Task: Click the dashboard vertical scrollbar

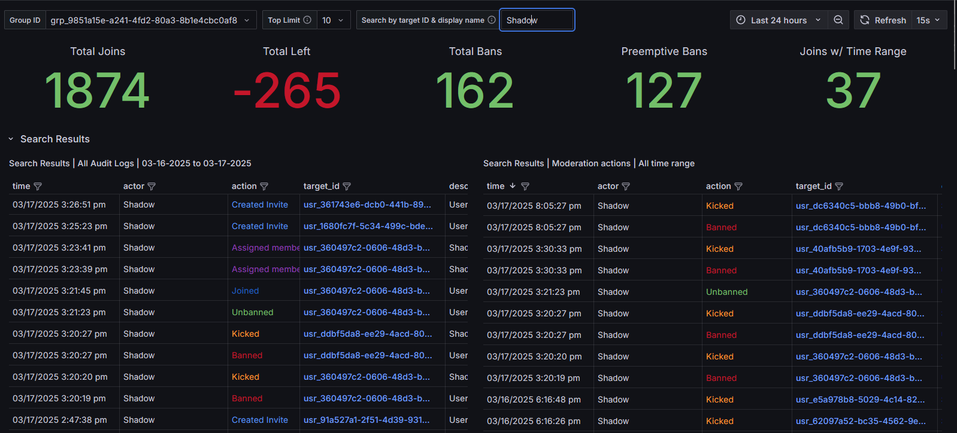Action: (955, 36)
